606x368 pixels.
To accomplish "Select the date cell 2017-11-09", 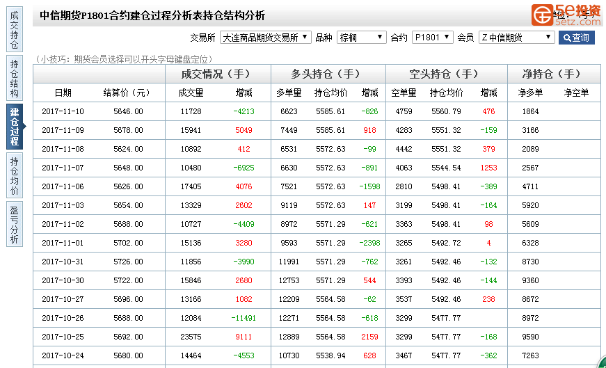I will pos(63,130).
